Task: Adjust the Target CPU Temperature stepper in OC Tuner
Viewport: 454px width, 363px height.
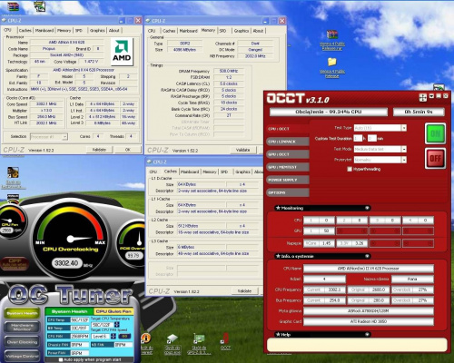Action: point(117,325)
